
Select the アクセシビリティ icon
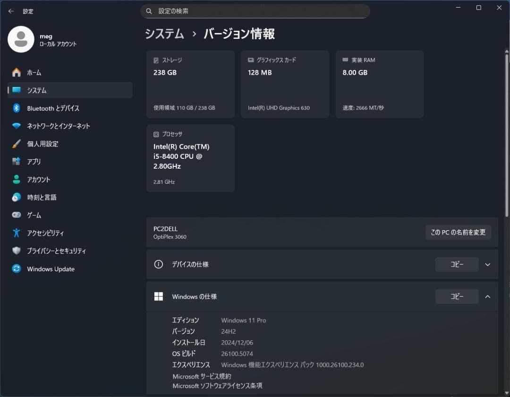pyautogui.click(x=17, y=233)
